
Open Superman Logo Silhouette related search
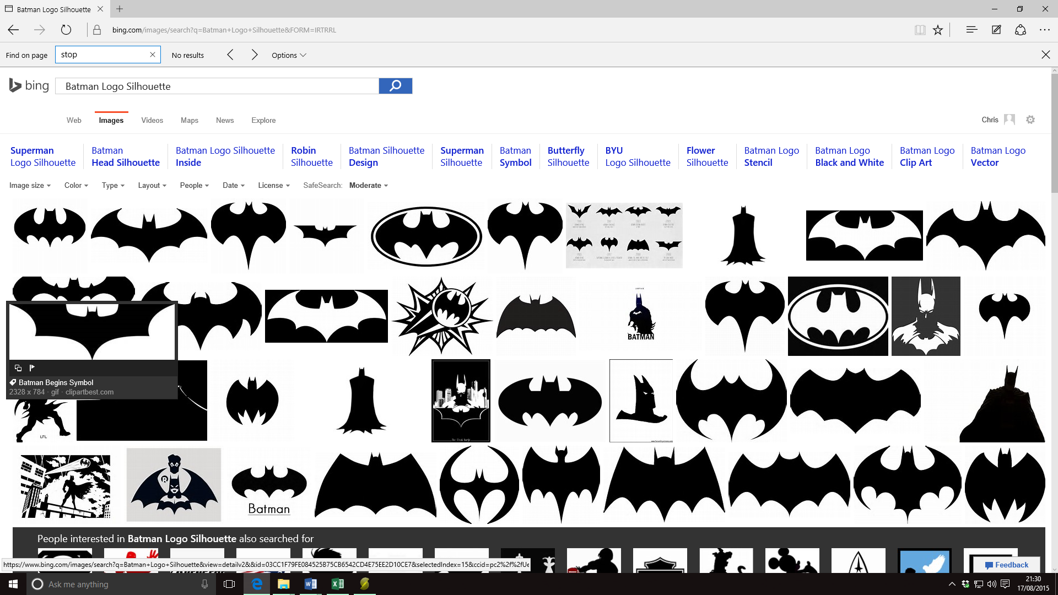tap(43, 156)
